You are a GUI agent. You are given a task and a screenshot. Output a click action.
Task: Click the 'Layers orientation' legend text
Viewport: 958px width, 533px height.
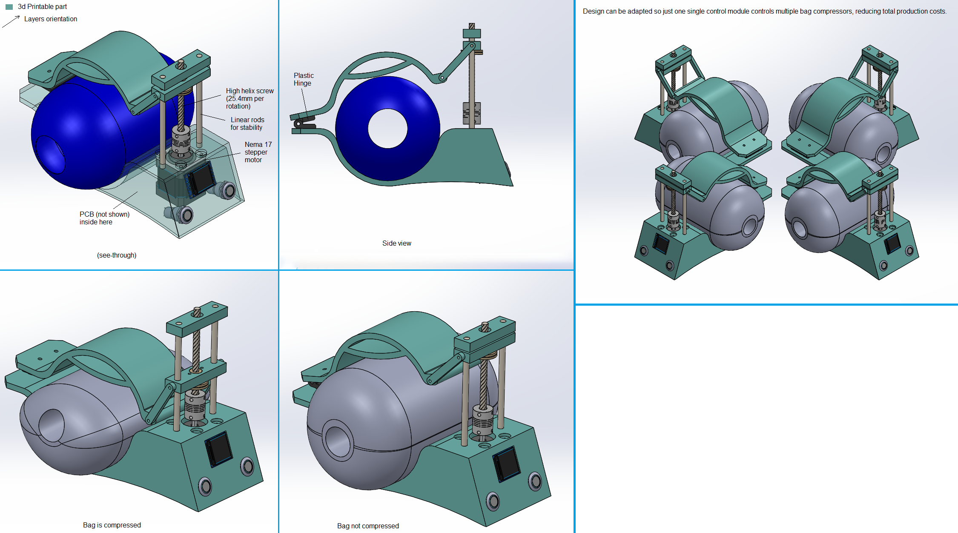[x=51, y=19]
